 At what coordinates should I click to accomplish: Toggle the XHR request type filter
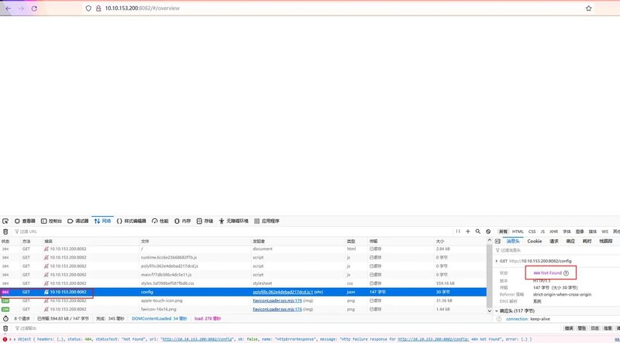(x=553, y=232)
